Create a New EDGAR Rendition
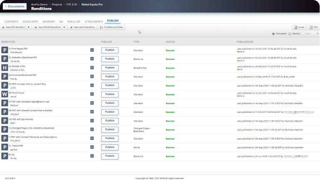Viewport: 320px width, 182px height. pyautogui.click(x=47, y=27)
